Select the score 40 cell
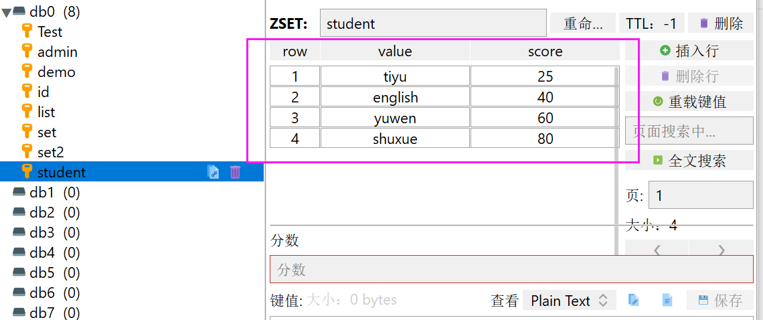The width and height of the screenshot is (763, 320). tap(545, 97)
